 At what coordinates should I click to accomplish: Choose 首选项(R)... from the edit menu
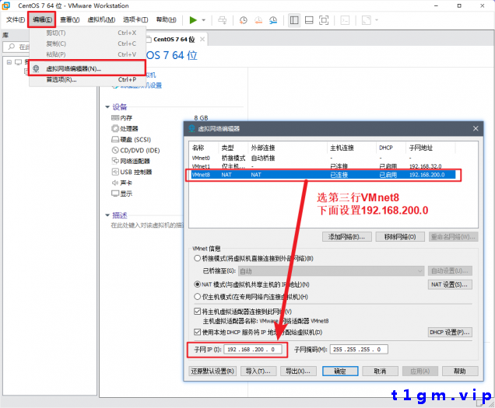click(61, 79)
